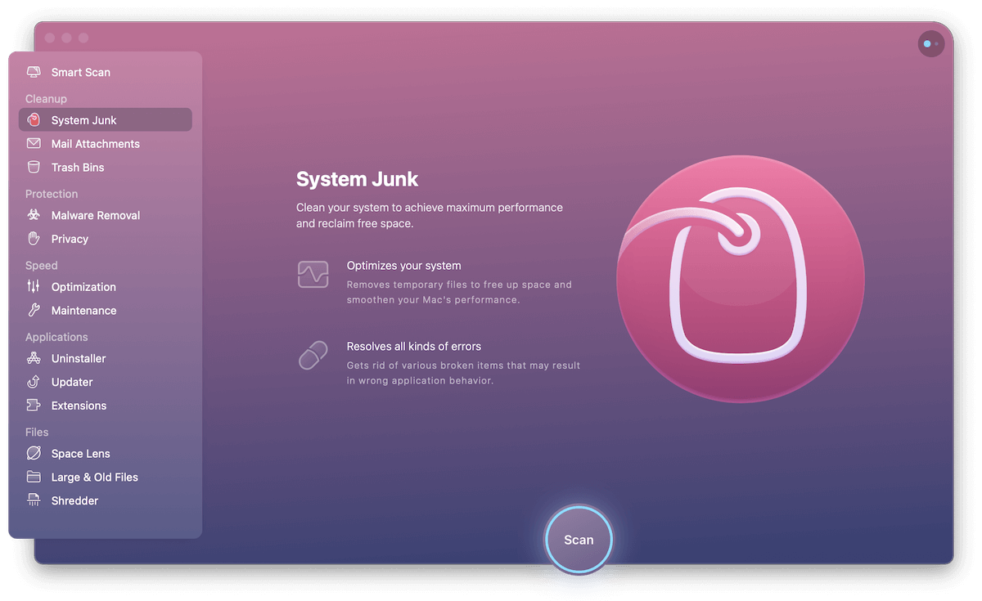Open the CleanMyMac assistant menu

(930, 43)
